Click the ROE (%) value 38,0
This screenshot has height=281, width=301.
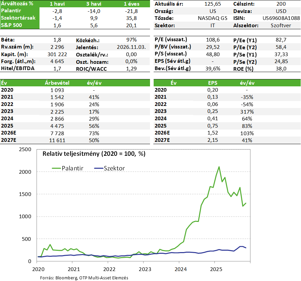coord(281,68)
